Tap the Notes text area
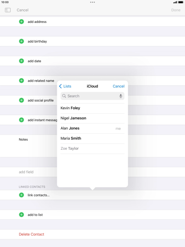Image resolution: width=185 pixels, height=247 pixels. (36, 146)
